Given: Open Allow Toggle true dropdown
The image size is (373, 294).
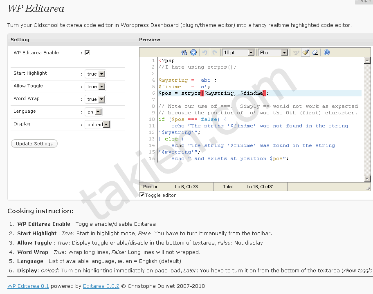Looking at the screenshot, I should click(x=95, y=87).
